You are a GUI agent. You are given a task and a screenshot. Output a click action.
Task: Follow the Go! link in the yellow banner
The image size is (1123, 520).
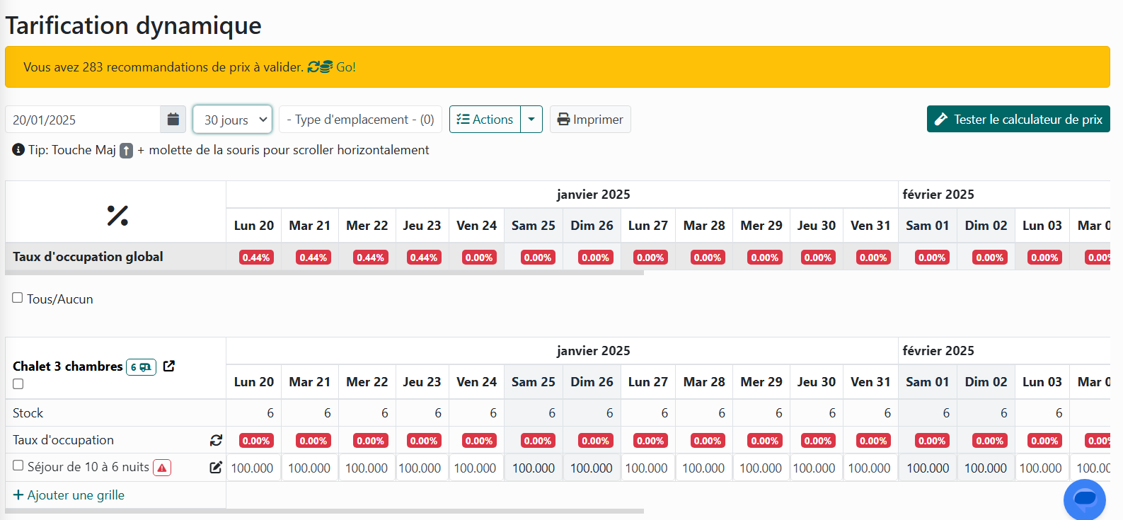[345, 67]
